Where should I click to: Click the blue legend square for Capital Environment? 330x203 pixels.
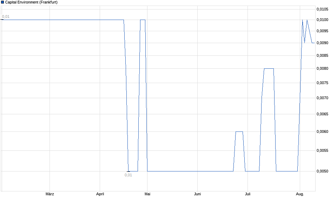(x=2, y=2)
